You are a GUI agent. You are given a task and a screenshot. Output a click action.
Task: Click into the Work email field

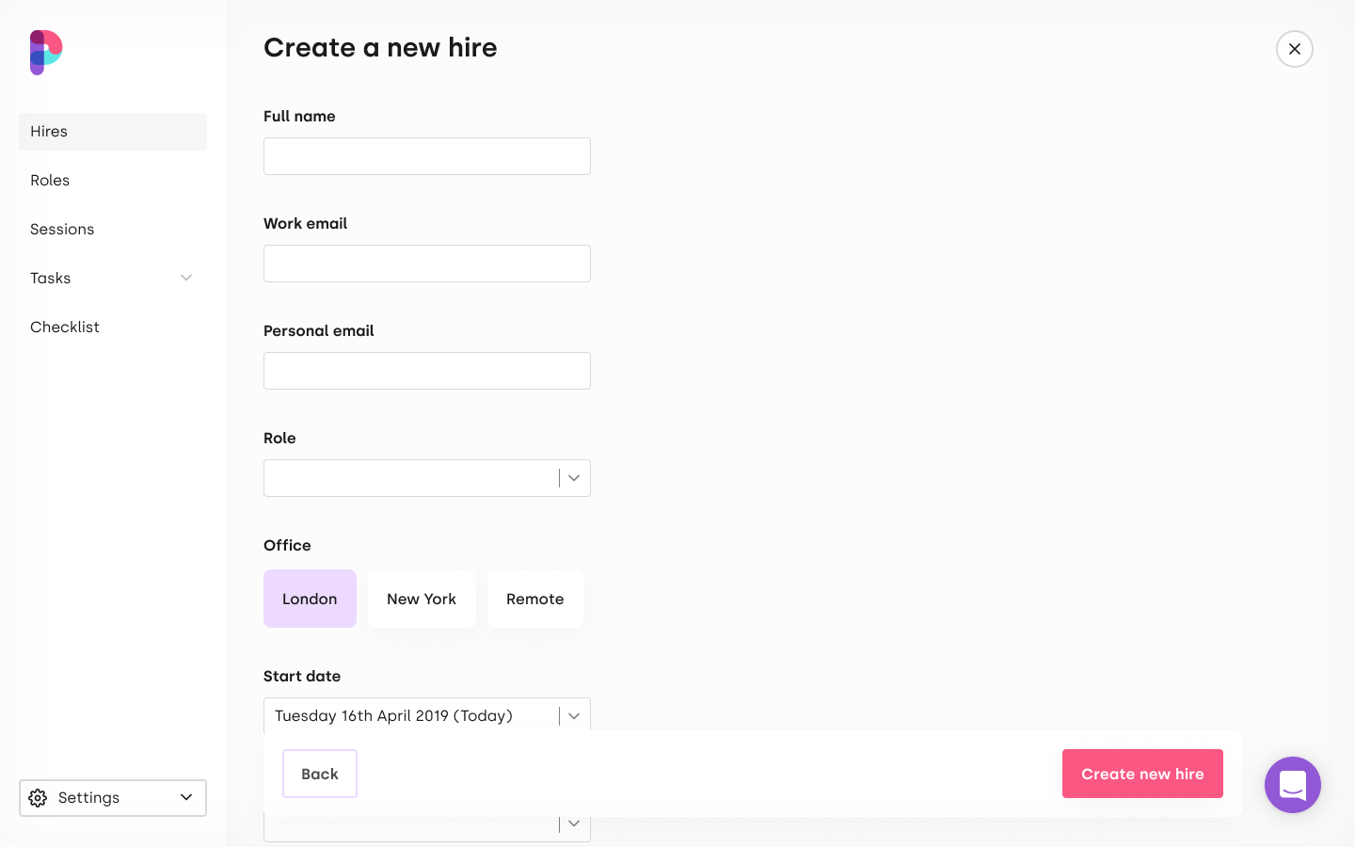tap(427, 264)
